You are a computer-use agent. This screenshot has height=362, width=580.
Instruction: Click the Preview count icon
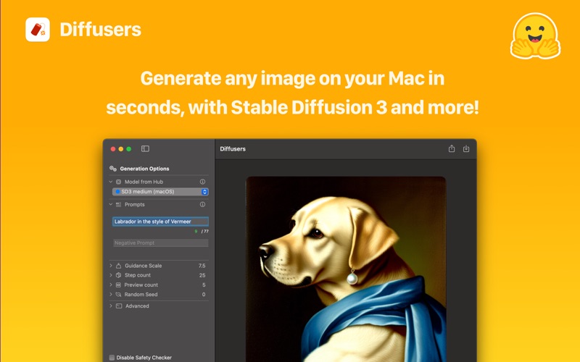[118, 285]
